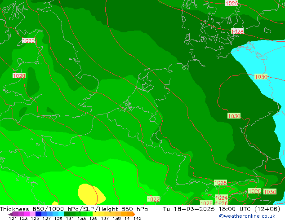Click the 1028 label over Denmark
This screenshot has height=220, width=285.
pos(237,31)
